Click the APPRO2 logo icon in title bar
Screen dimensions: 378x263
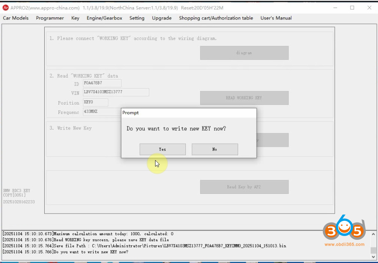pyautogui.click(x=6, y=7)
